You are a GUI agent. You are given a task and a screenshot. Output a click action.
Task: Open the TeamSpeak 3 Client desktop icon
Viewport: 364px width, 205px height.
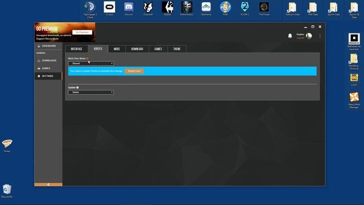pos(90,10)
